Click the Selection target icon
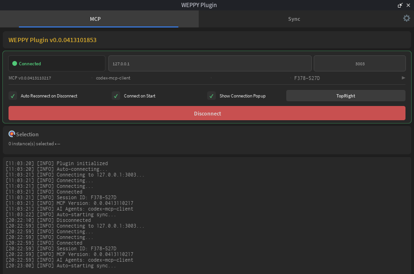414x274 pixels. tap(11, 133)
